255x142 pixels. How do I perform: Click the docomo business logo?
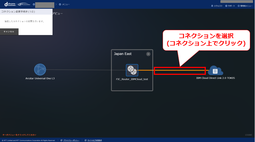point(10,4)
